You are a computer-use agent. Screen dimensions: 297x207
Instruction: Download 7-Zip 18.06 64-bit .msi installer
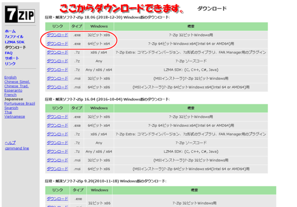click(57, 87)
